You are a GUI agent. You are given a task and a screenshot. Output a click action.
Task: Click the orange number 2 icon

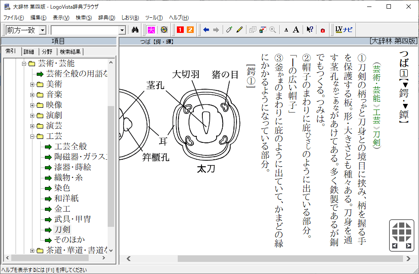189,30
